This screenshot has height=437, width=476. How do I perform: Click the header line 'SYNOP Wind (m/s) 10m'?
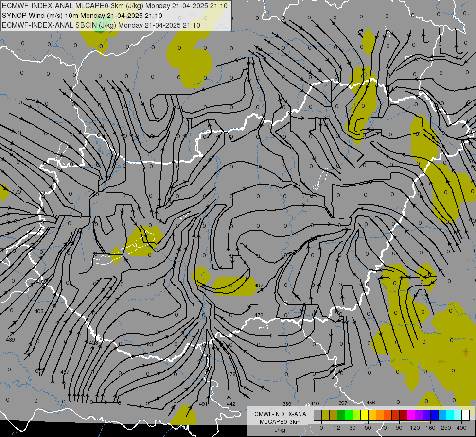click(40, 16)
